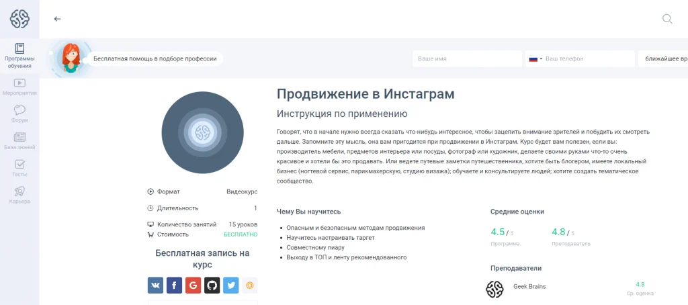Click Бесплатная запись на курс heading

point(202,259)
